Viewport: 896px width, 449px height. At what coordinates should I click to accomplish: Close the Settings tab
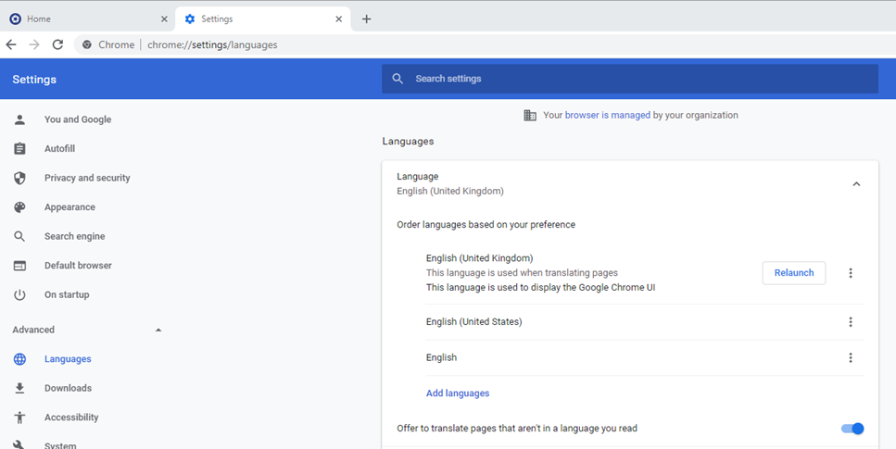(x=338, y=19)
